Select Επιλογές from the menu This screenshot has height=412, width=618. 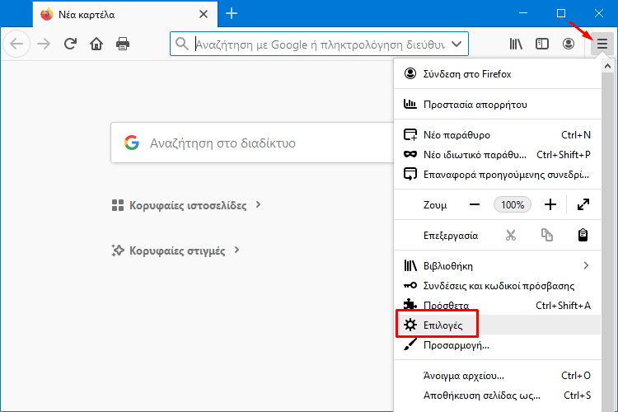point(443,325)
